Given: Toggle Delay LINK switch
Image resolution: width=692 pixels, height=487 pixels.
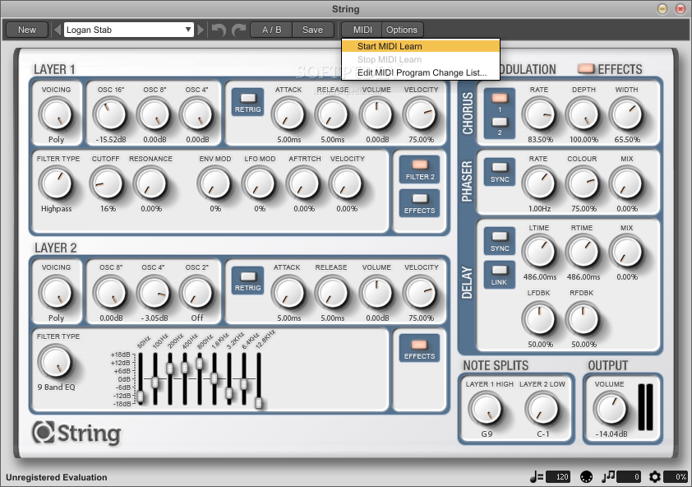Looking at the screenshot, I should pos(500,275).
